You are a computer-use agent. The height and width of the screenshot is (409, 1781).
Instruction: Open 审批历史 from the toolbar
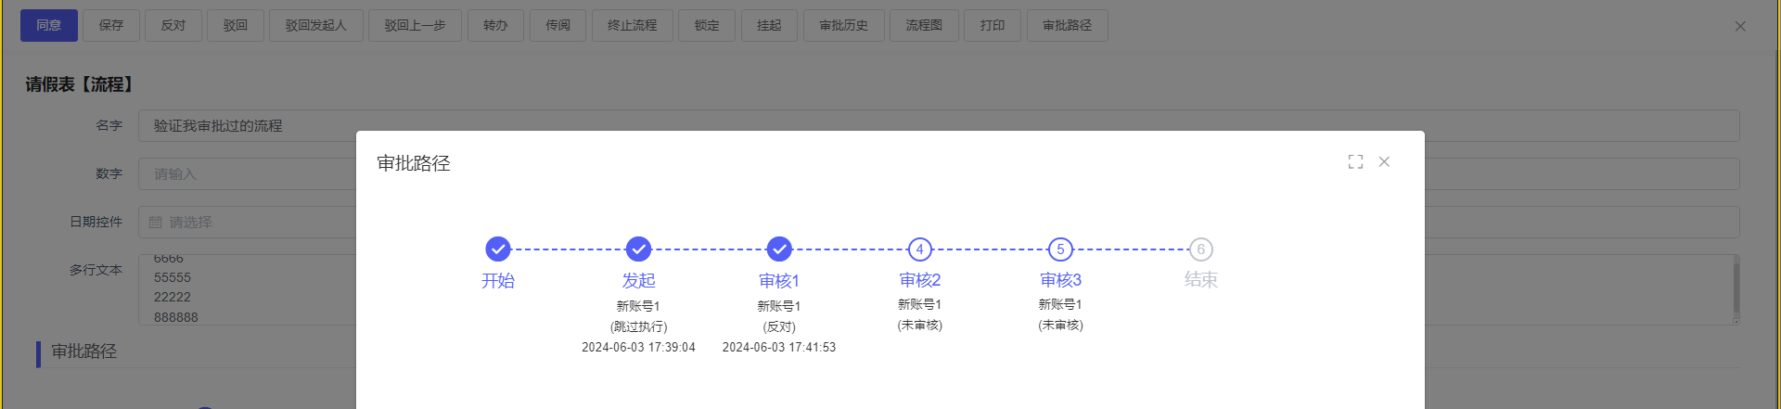[843, 26]
